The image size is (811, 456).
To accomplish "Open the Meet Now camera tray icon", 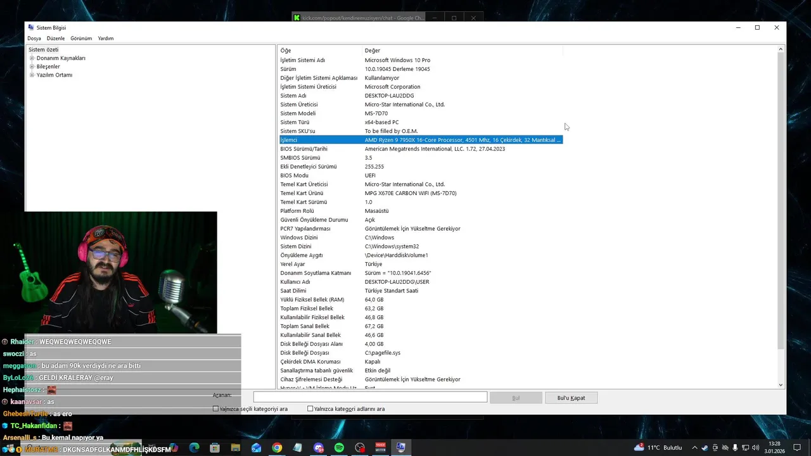I will (x=715, y=448).
